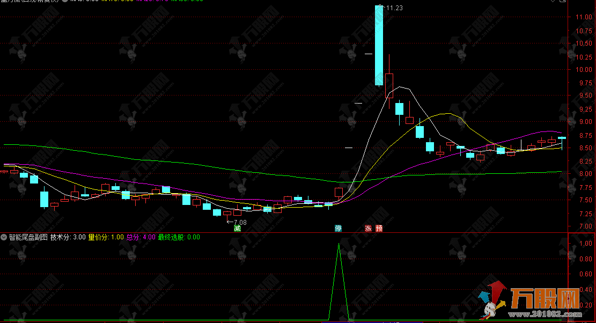
Task: Click the 10.00 price axis label
Action: (x=584, y=69)
